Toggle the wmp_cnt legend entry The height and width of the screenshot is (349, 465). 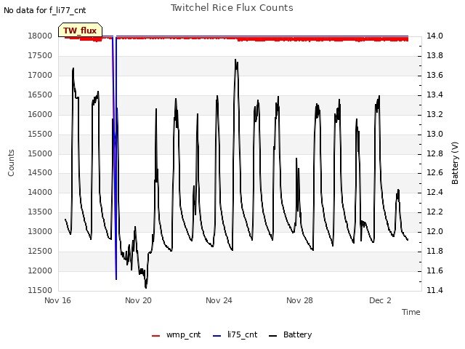[176, 334]
